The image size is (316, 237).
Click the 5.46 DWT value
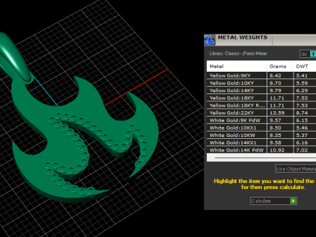(302, 128)
